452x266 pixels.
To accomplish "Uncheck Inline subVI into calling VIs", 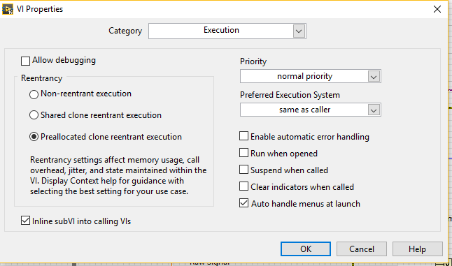I will click(x=25, y=221).
